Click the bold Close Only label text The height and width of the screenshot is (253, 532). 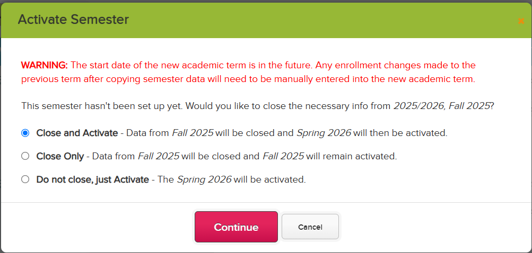click(x=60, y=156)
